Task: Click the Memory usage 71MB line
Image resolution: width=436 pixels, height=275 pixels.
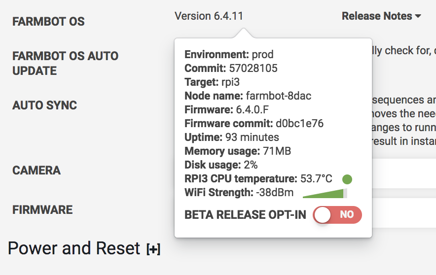Action: 238,151
